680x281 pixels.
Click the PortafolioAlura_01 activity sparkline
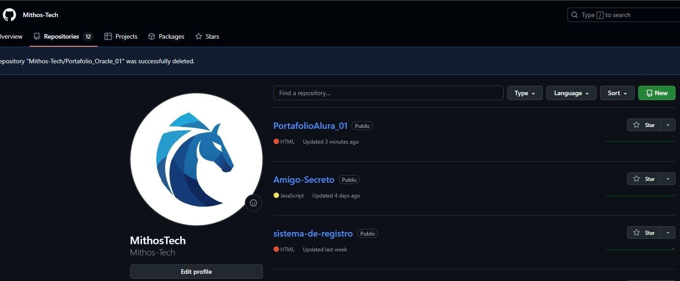point(640,141)
